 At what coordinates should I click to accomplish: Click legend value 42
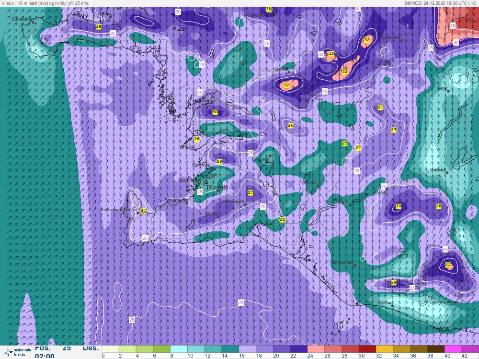click(464, 356)
